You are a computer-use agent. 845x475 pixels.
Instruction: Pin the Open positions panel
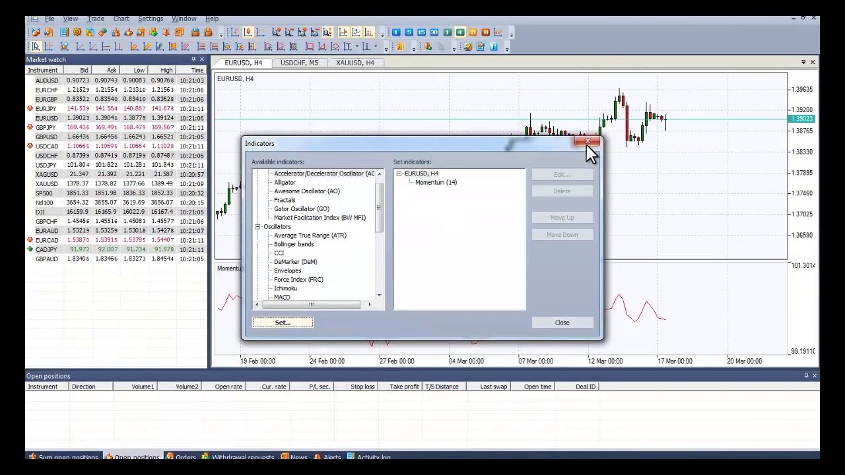coord(806,376)
